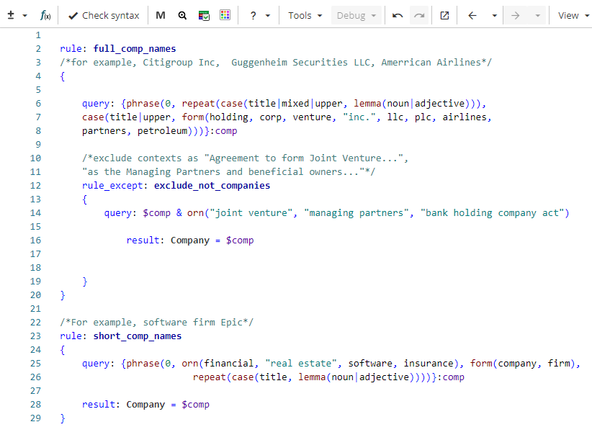Open the question mark help dropdown

[x=259, y=15]
